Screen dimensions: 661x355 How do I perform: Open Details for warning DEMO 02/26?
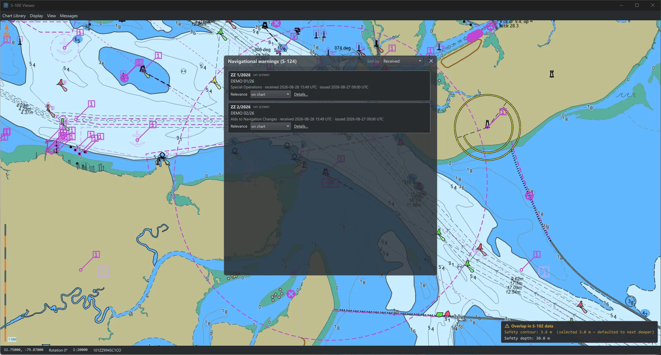tap(301, 126)
